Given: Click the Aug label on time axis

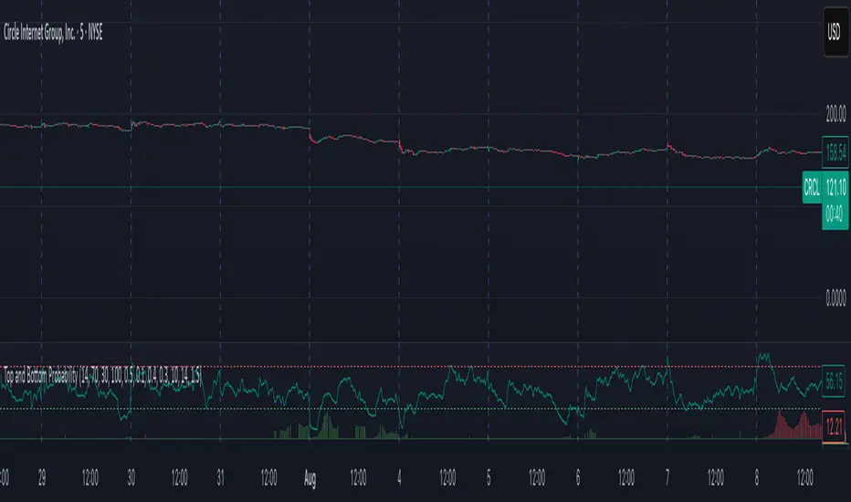Looking at the screenshot, I should pyautogui.click(x=310, y=475).
